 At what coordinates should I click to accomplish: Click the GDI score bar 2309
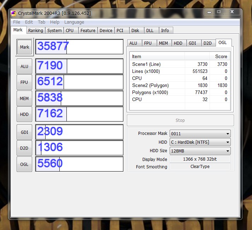pos(80,132)
